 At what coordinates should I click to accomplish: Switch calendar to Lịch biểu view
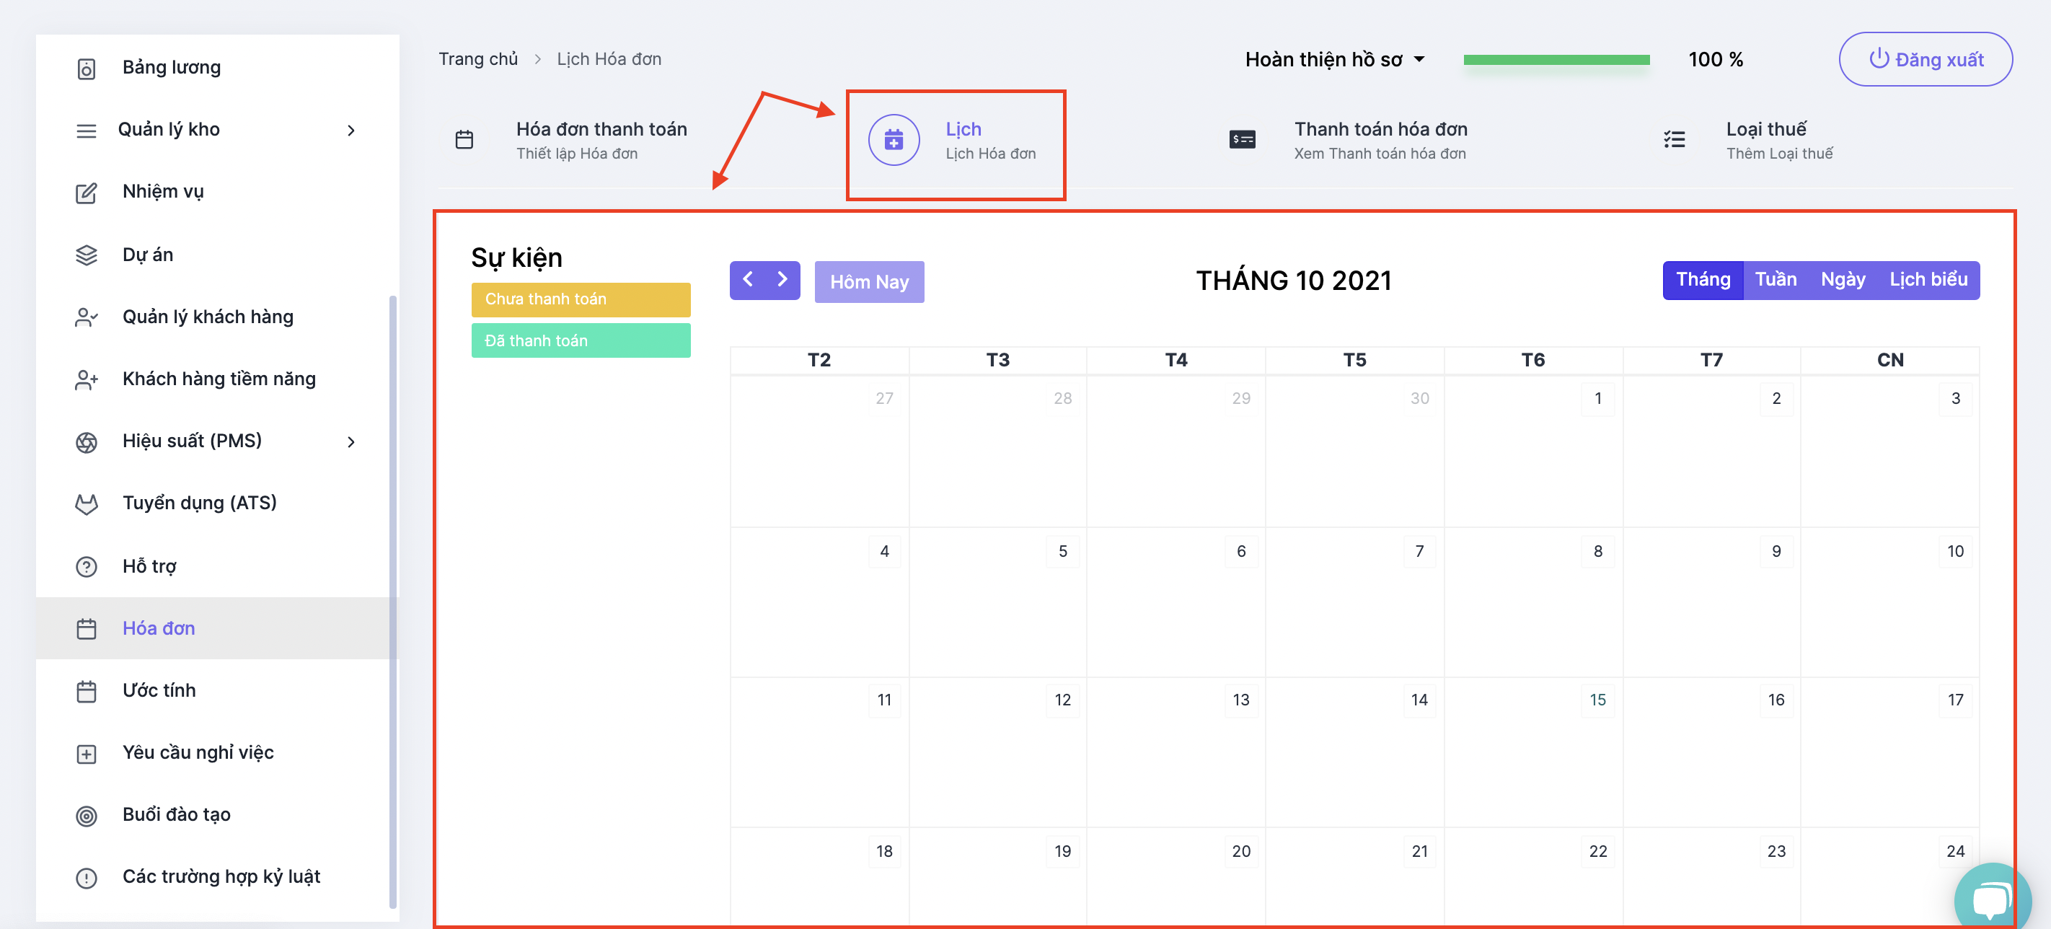[1928, 280]
